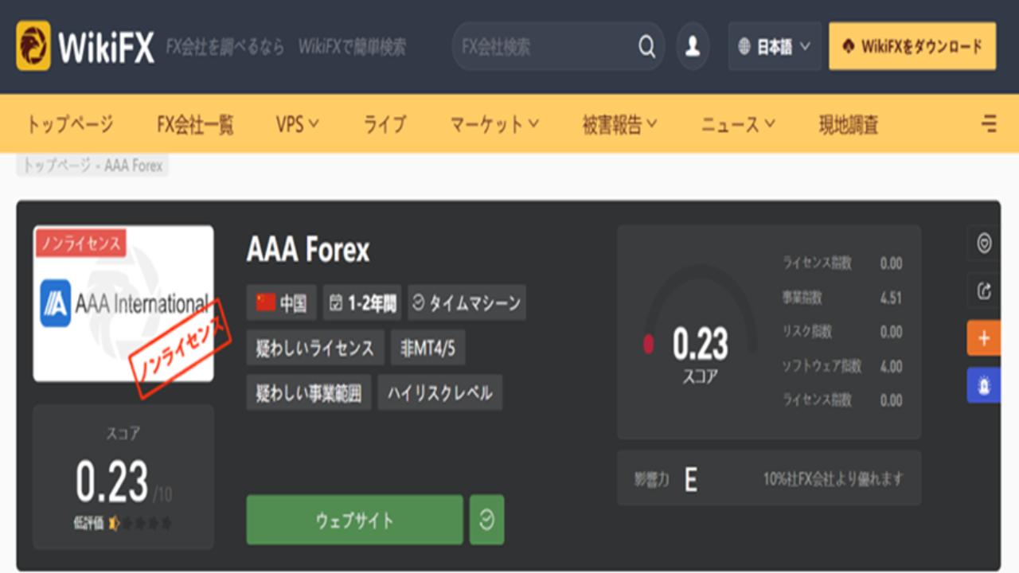Click the red ノンライセンス corner label
This screenshot has width=1019, height=573.
tap(79, 243)
